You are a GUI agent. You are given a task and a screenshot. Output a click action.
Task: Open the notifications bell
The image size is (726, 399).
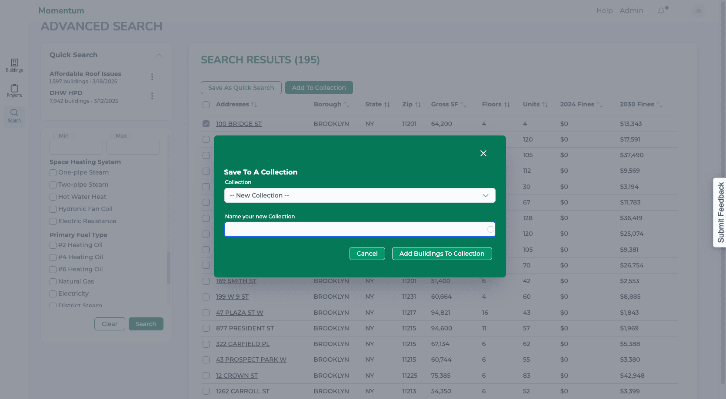point(661,11)
